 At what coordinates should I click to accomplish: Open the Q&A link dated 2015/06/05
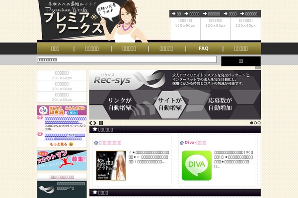coord(66,120)
